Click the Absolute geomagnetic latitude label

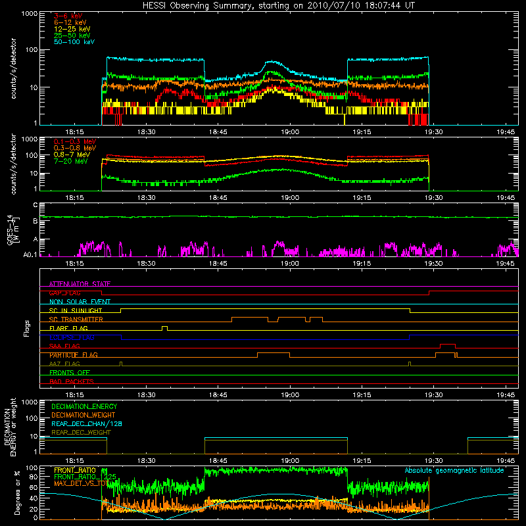point(454,471)
